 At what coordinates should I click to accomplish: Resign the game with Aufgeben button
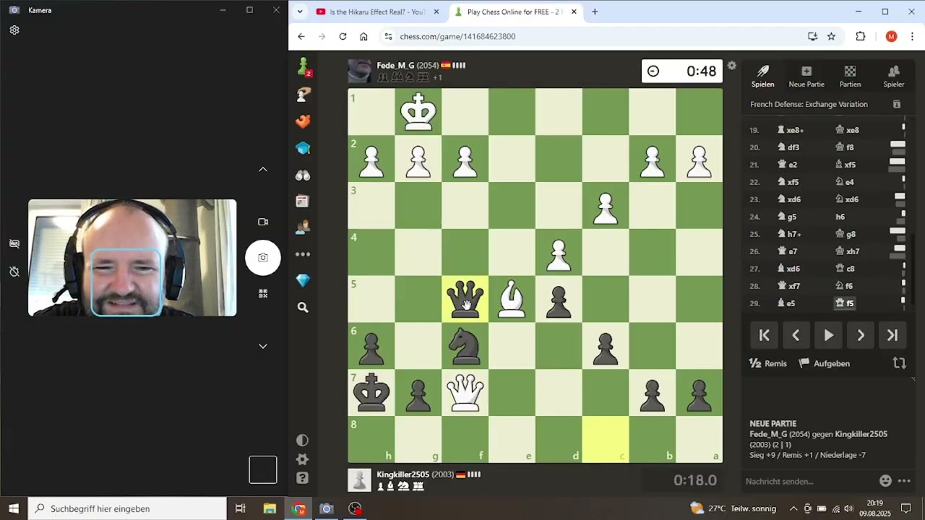pos(825,363)
